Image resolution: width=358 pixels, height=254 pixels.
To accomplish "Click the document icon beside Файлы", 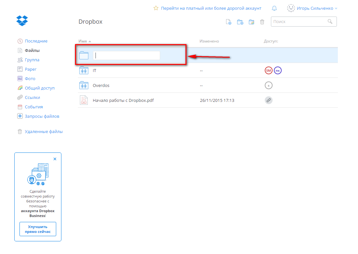I will [x=20, y=50].
